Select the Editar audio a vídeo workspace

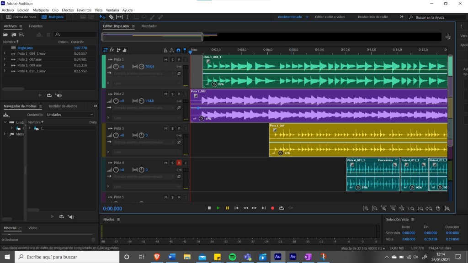330,17
